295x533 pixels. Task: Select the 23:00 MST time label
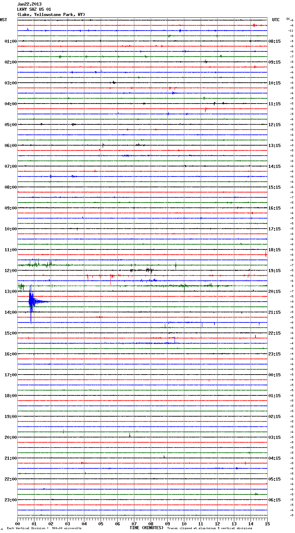[x=11, y=500]
